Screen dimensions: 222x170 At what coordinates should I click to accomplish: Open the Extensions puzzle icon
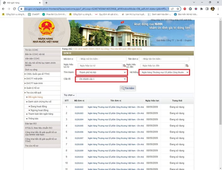point(201,9)
